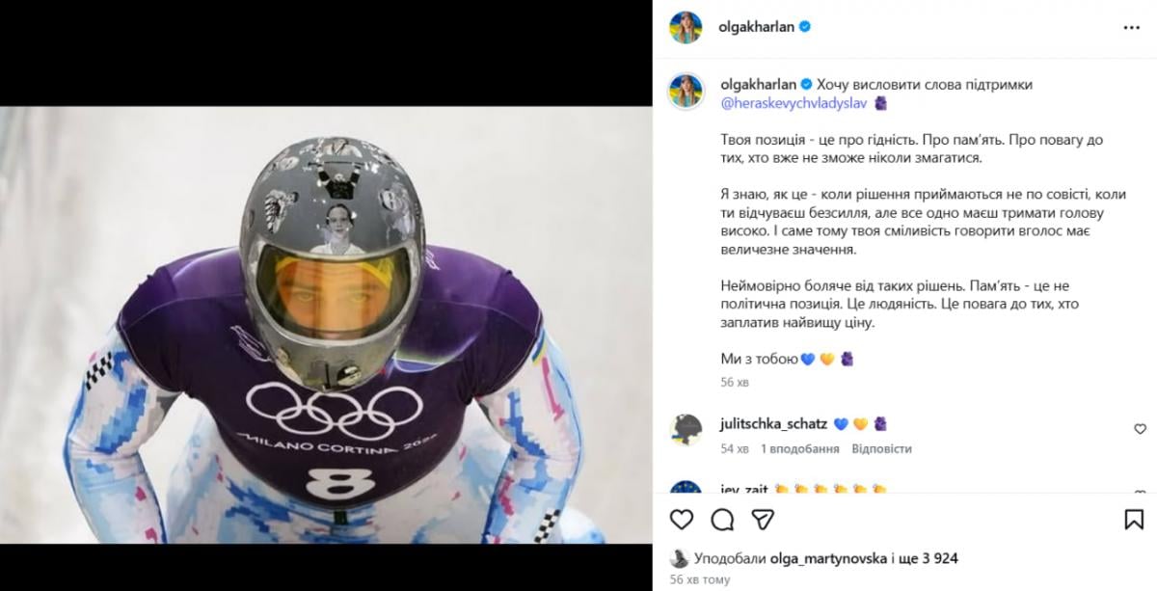Open the jev_zait commenter avatar
The image size is (1157, 591).
[x=686, y=490]
